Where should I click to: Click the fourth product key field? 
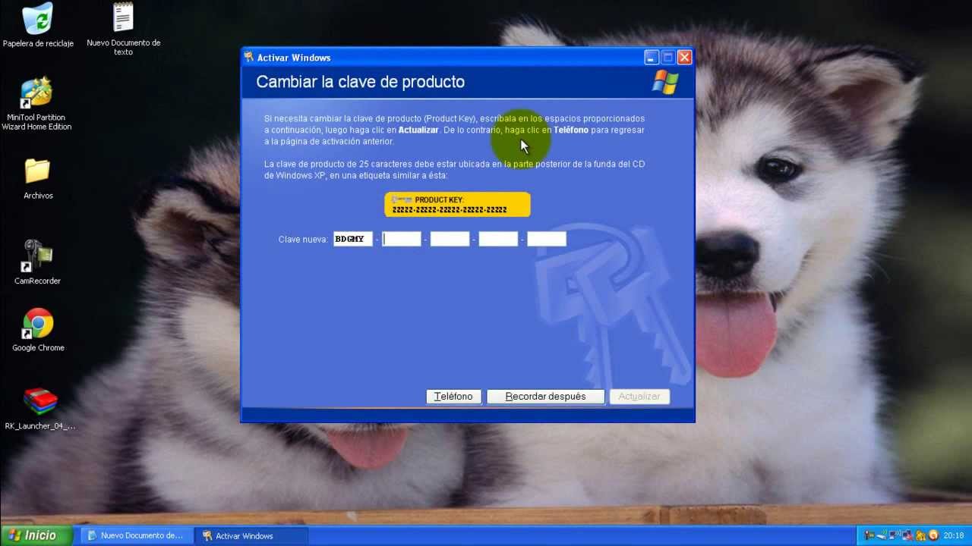498,239
